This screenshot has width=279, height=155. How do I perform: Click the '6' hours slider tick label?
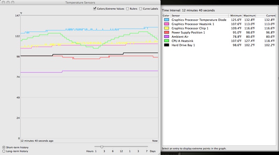(113, 151)
